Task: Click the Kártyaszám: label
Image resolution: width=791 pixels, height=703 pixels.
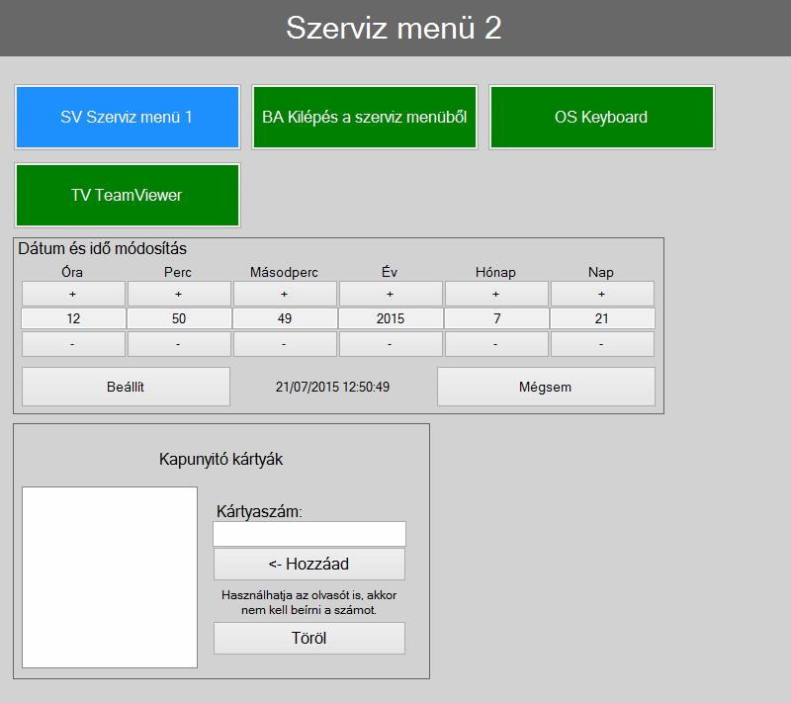Action: 259,511
